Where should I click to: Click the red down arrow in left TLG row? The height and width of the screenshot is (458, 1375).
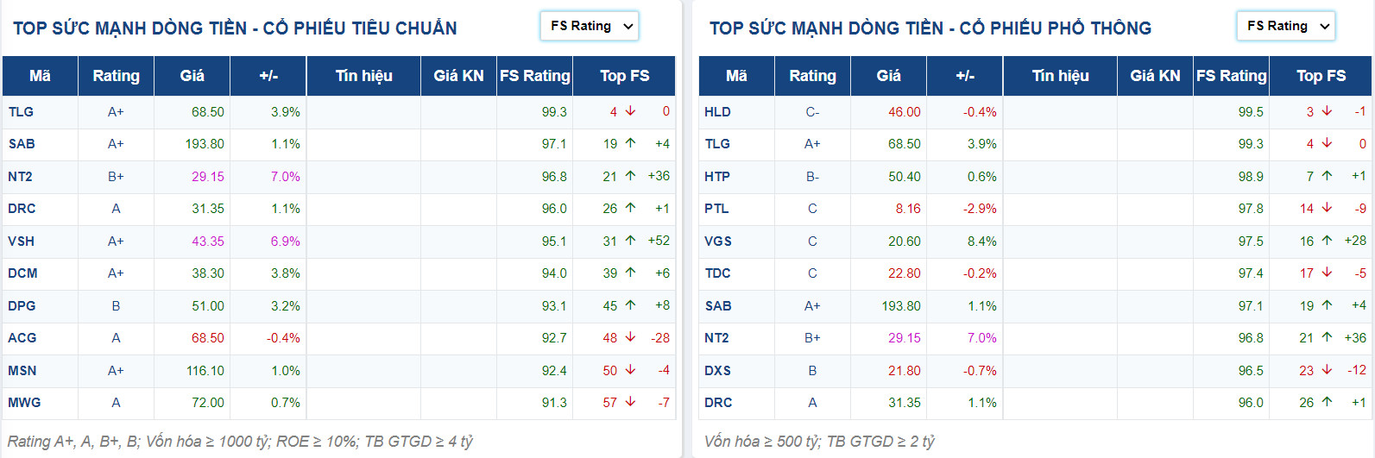point(630,111)
